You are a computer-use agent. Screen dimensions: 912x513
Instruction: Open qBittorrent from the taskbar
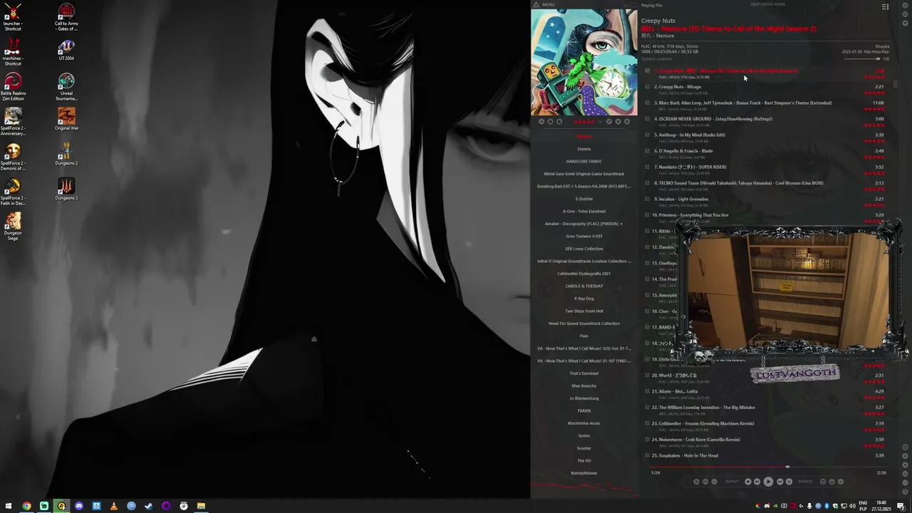tap(131, 506)
